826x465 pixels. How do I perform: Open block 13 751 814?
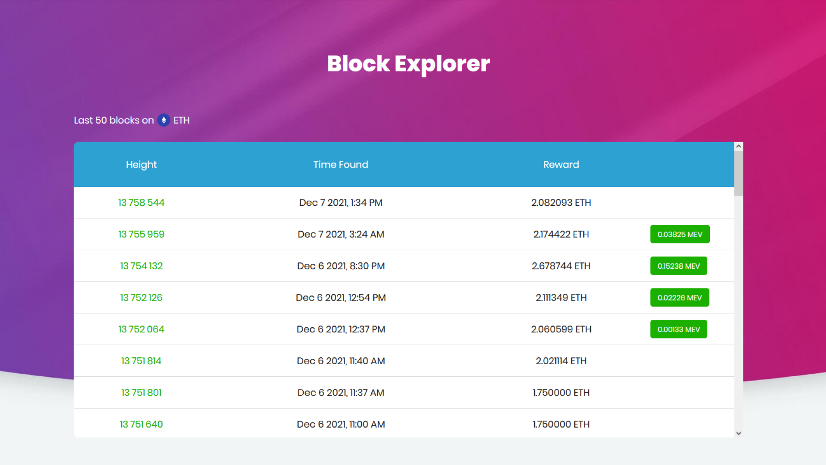coord(141,361)
